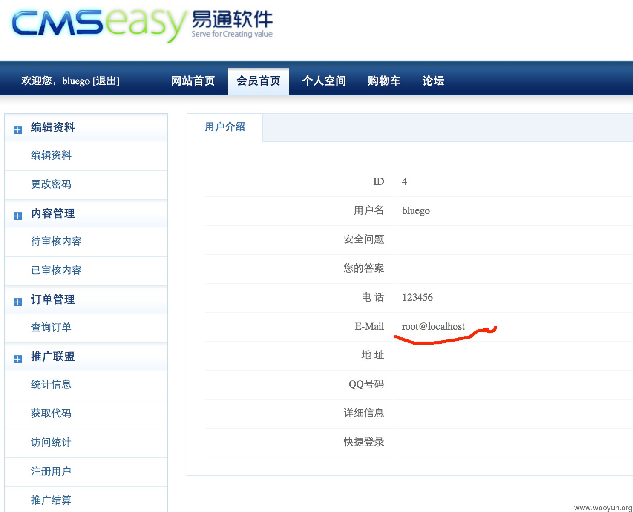Click 更改密码 to change password
Screen dimensions: 633x512
(x=51, y=184)
